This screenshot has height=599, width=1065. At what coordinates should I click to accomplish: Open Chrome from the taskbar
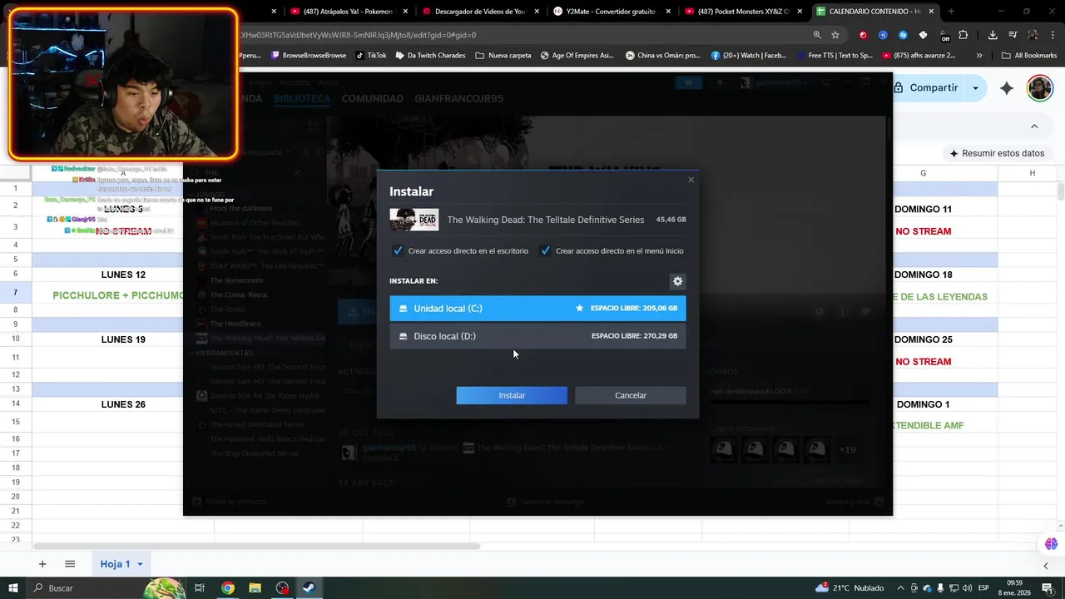(x=227, y=587)
